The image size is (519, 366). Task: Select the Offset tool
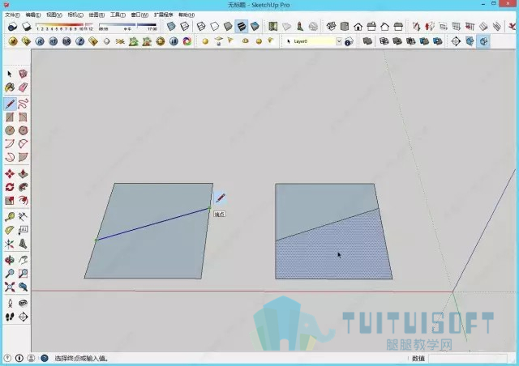tap(23, 200)
